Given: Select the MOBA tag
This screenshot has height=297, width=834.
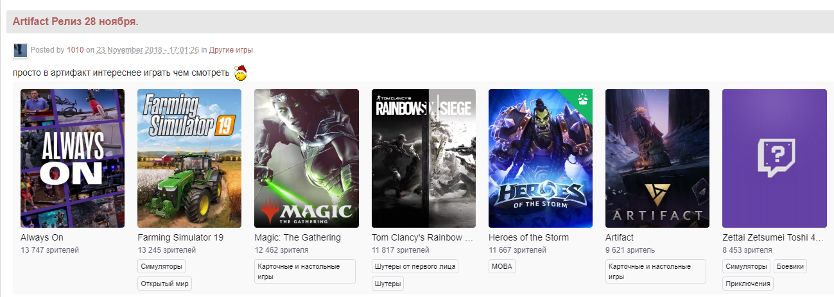Looking at the screenshot, I should point(501,266).
